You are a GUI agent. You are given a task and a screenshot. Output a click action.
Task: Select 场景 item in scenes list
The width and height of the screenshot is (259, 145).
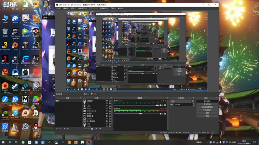click(x=69, y=101)
